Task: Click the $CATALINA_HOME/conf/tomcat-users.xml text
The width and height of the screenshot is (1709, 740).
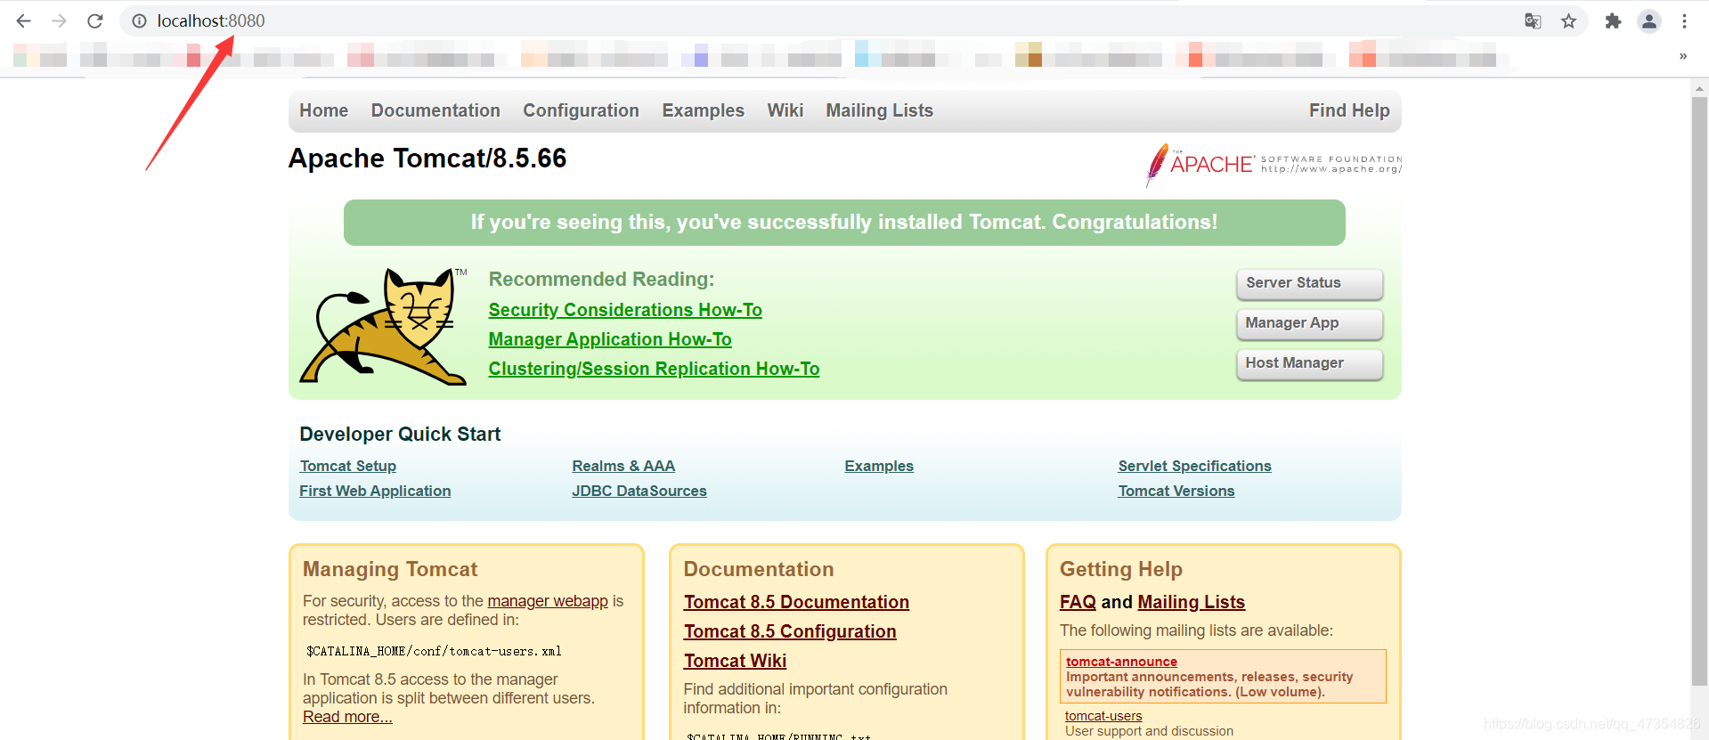Action: [x=434, y=651]
